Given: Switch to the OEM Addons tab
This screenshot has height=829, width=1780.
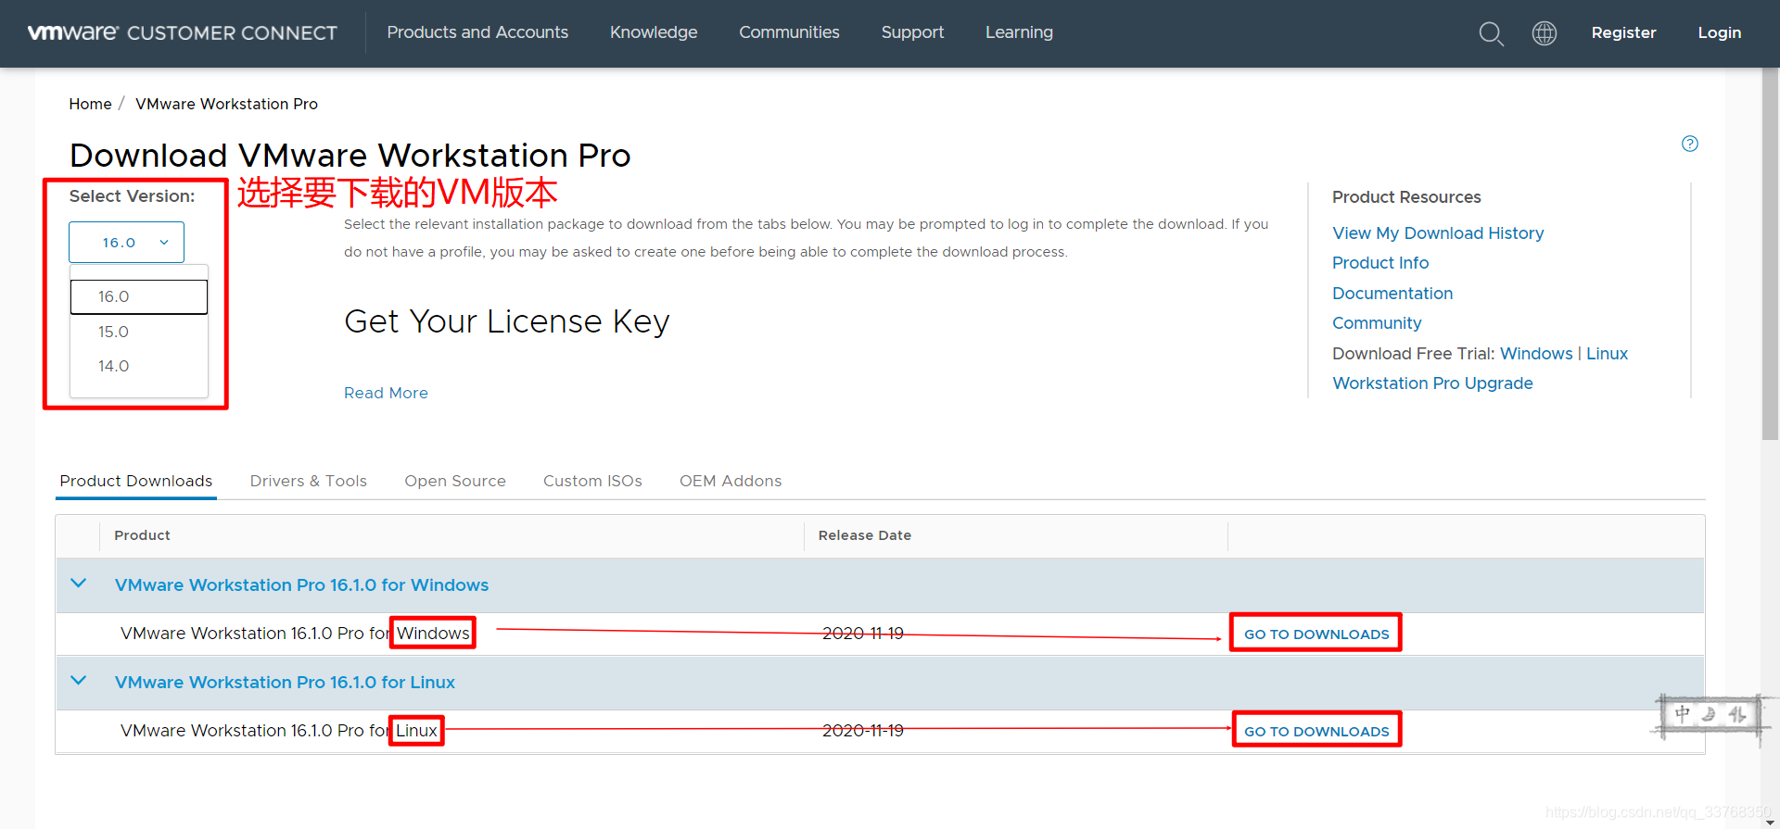Looking at the screenshot, I should point(731,481).
